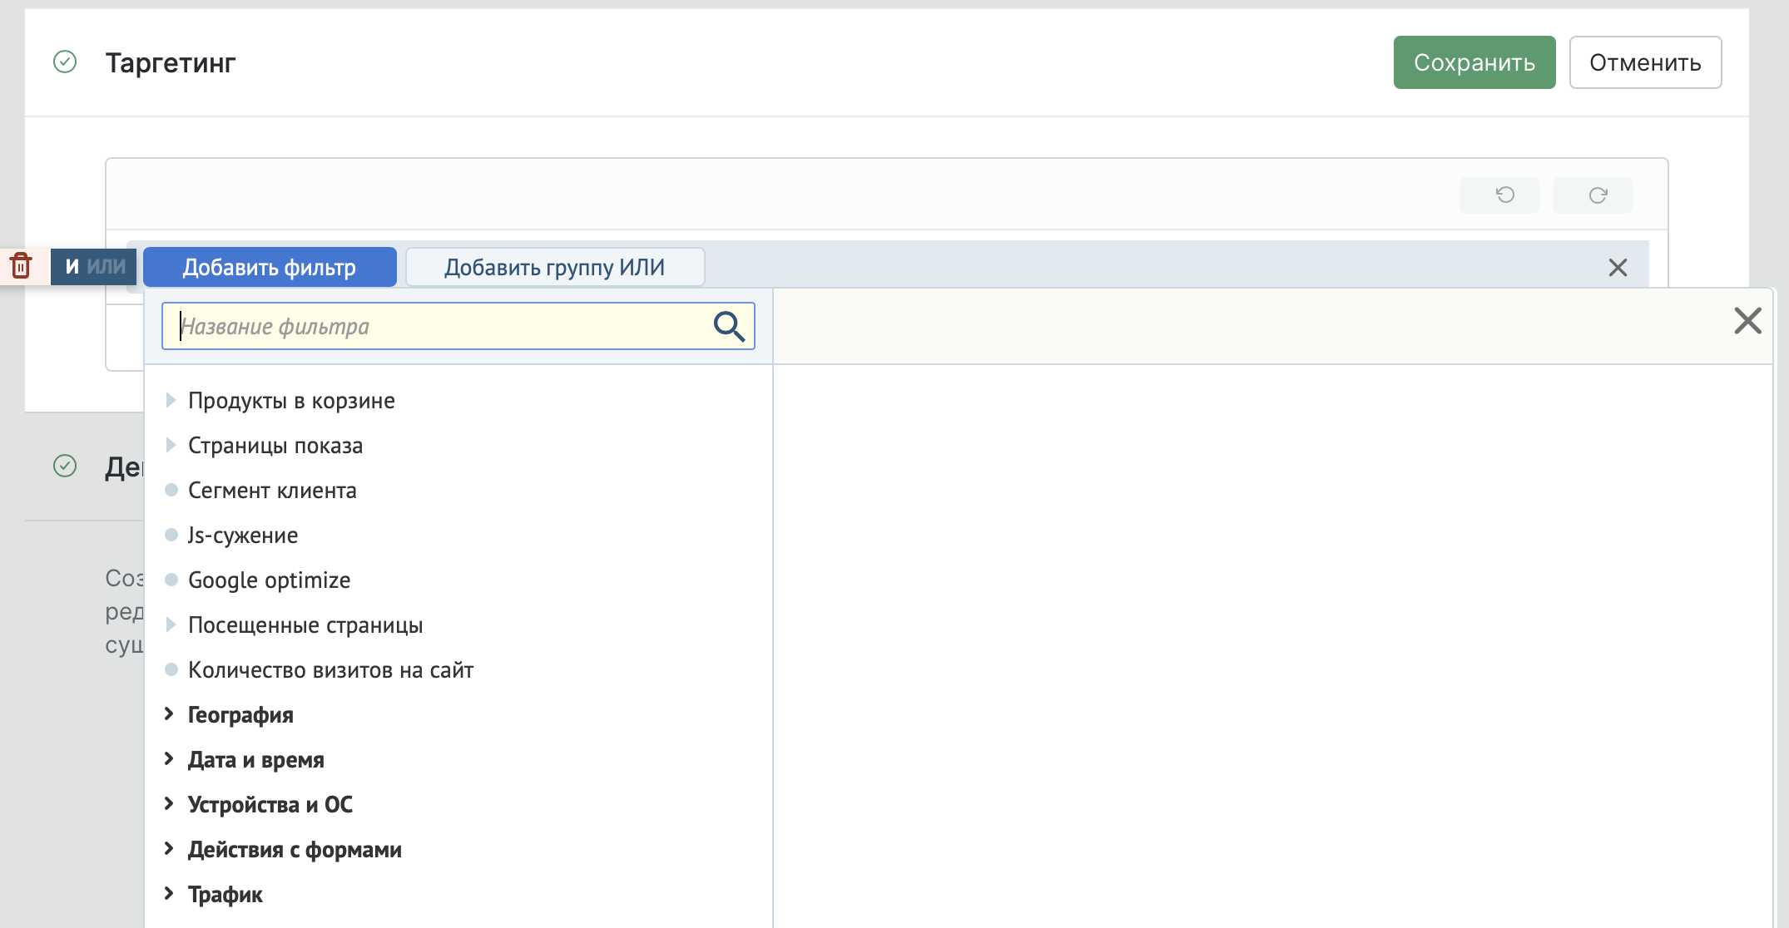
Task: Switch group operator to ИЛИ
Action: [107, 266]
